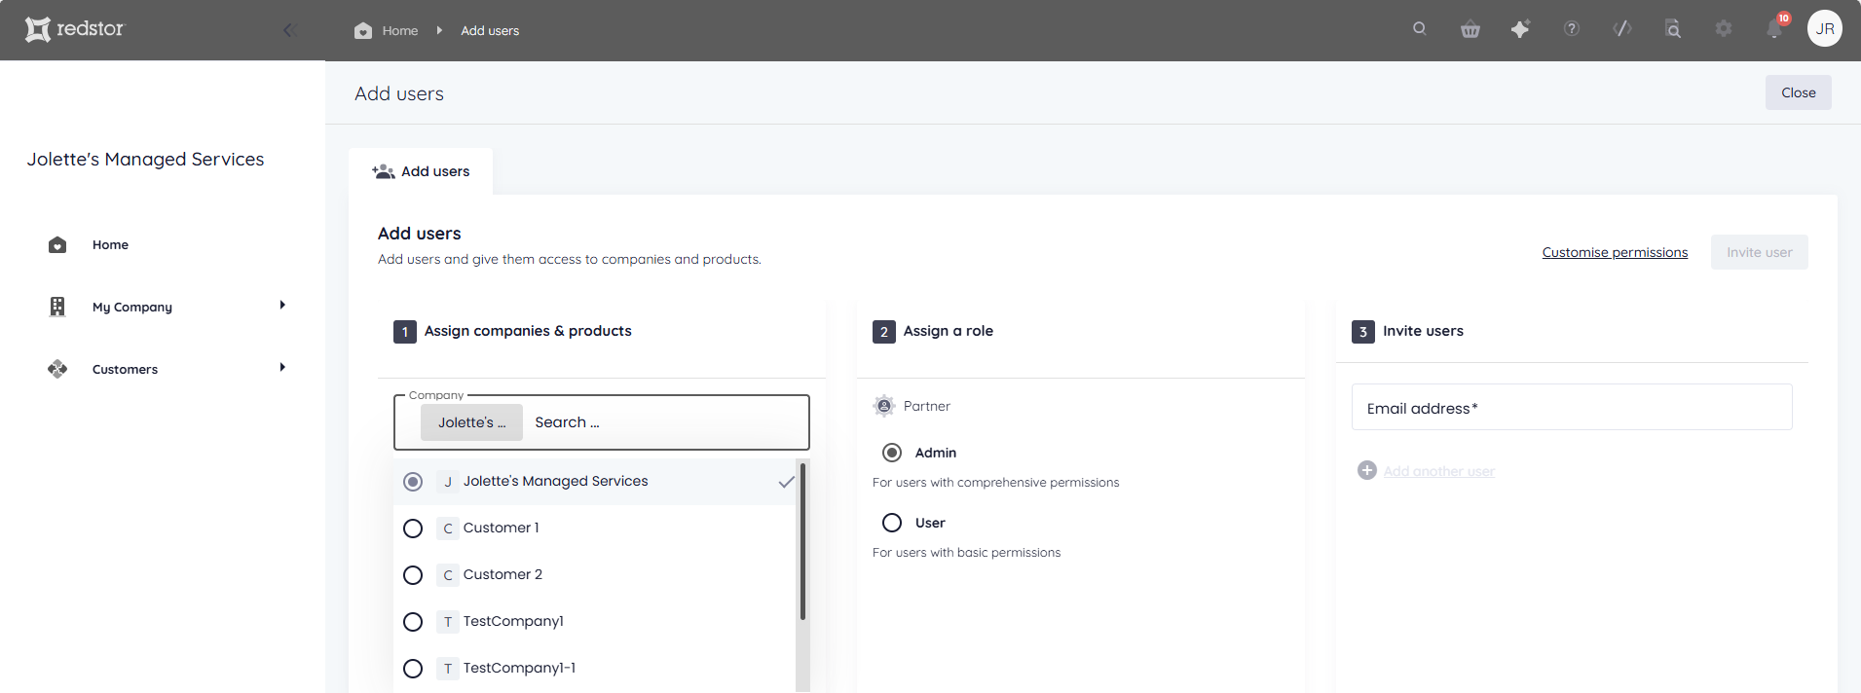Click the Email address input field
This screenshot has height=693, width=1861.
(x=1572, y=407)
